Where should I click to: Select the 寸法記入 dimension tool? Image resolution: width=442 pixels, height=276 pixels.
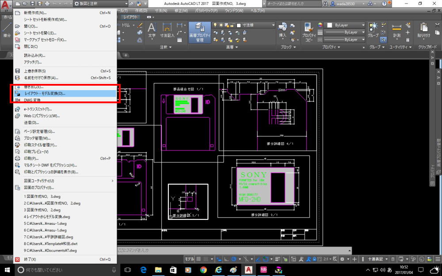point(167,30)
